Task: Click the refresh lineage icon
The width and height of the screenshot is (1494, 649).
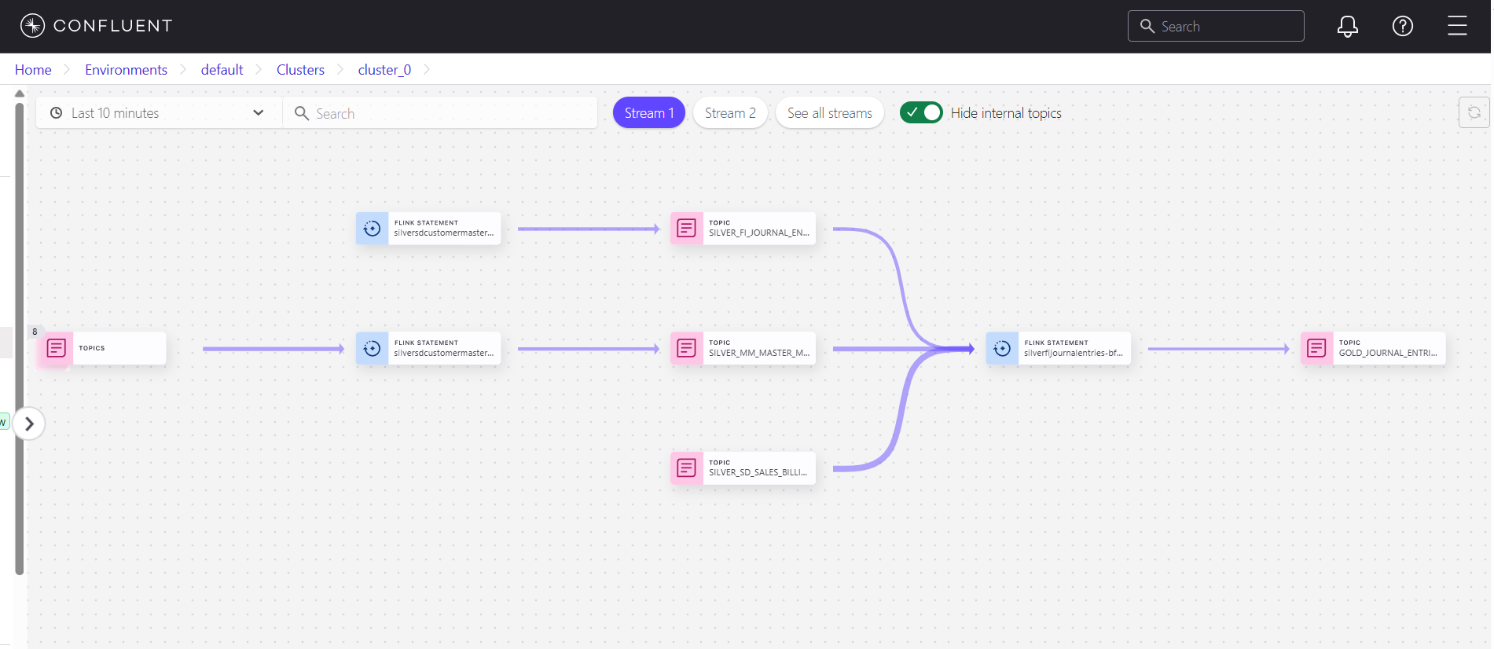Action: click(1474, 112)
